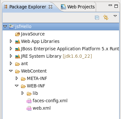The width and height of the screenshot is (121, 119).
Task: Select JRE System Library label
Action: pyautogui.click(x=41, y=56)
